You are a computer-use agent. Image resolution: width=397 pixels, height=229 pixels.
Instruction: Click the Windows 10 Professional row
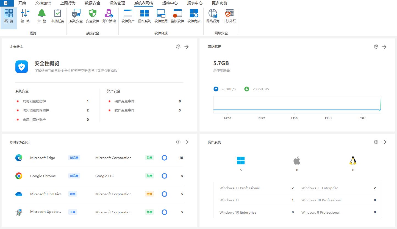point(338,200)
